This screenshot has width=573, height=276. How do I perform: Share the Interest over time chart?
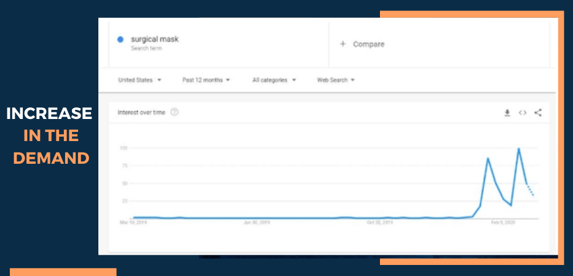538,113
